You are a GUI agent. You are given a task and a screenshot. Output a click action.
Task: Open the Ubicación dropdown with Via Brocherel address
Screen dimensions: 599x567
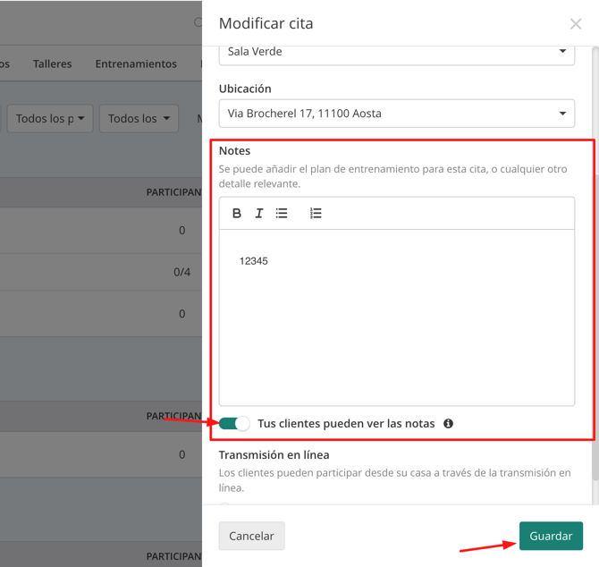[397, 114]
